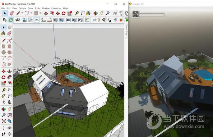Select the Dimension tool
213x137 pixels.
click(x=9, y=90)
